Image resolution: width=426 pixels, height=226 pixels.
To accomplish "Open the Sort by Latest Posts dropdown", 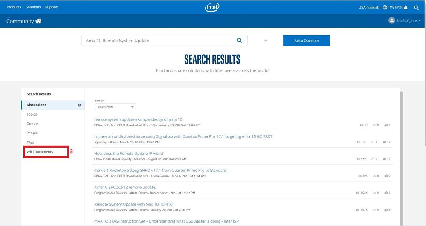I will (x=115, y=107).
